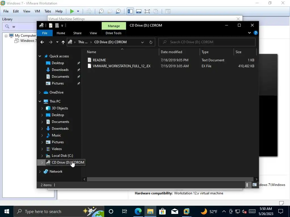290x217 pixels.
Task: Collapse the My Computer tree in Library
Action: pos(6,36)
